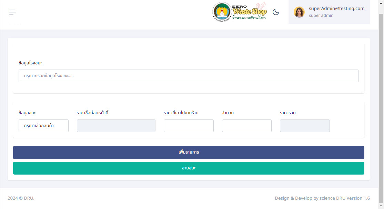Click the ราคาซื้อก่อนหน้านี้ price field
384x209 pixels.
pyautogui.click(x=116, y=126)
